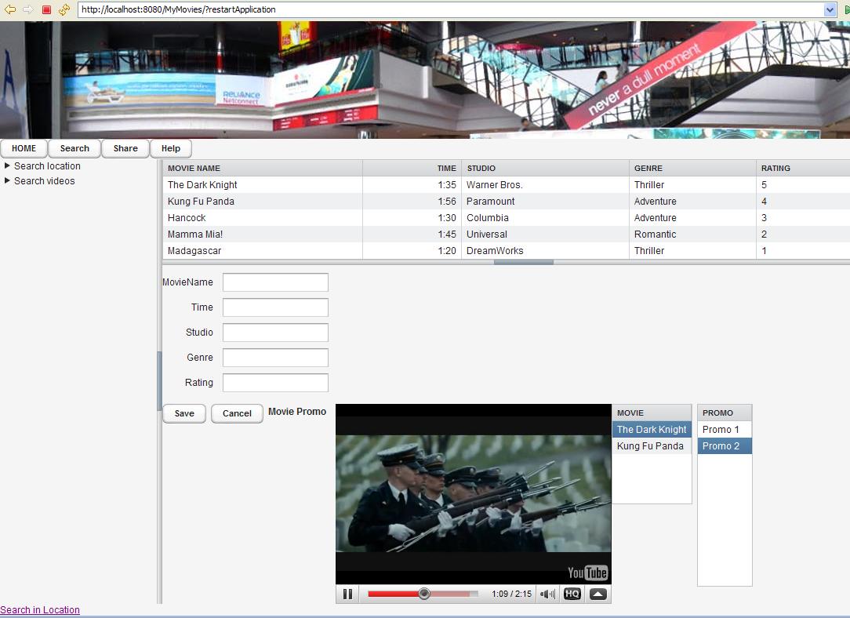Click the video seek slider knob
The height and width of the screenshot is (618, 850).
pos(424,594)
